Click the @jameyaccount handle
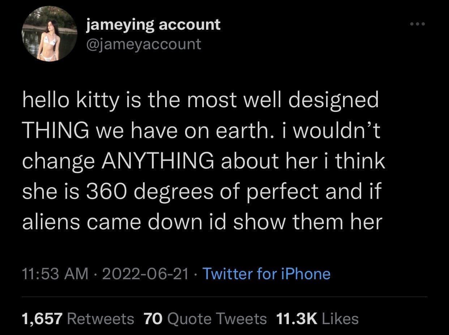Viewport: 449px width, 335px height. click(x=144, y=44)
